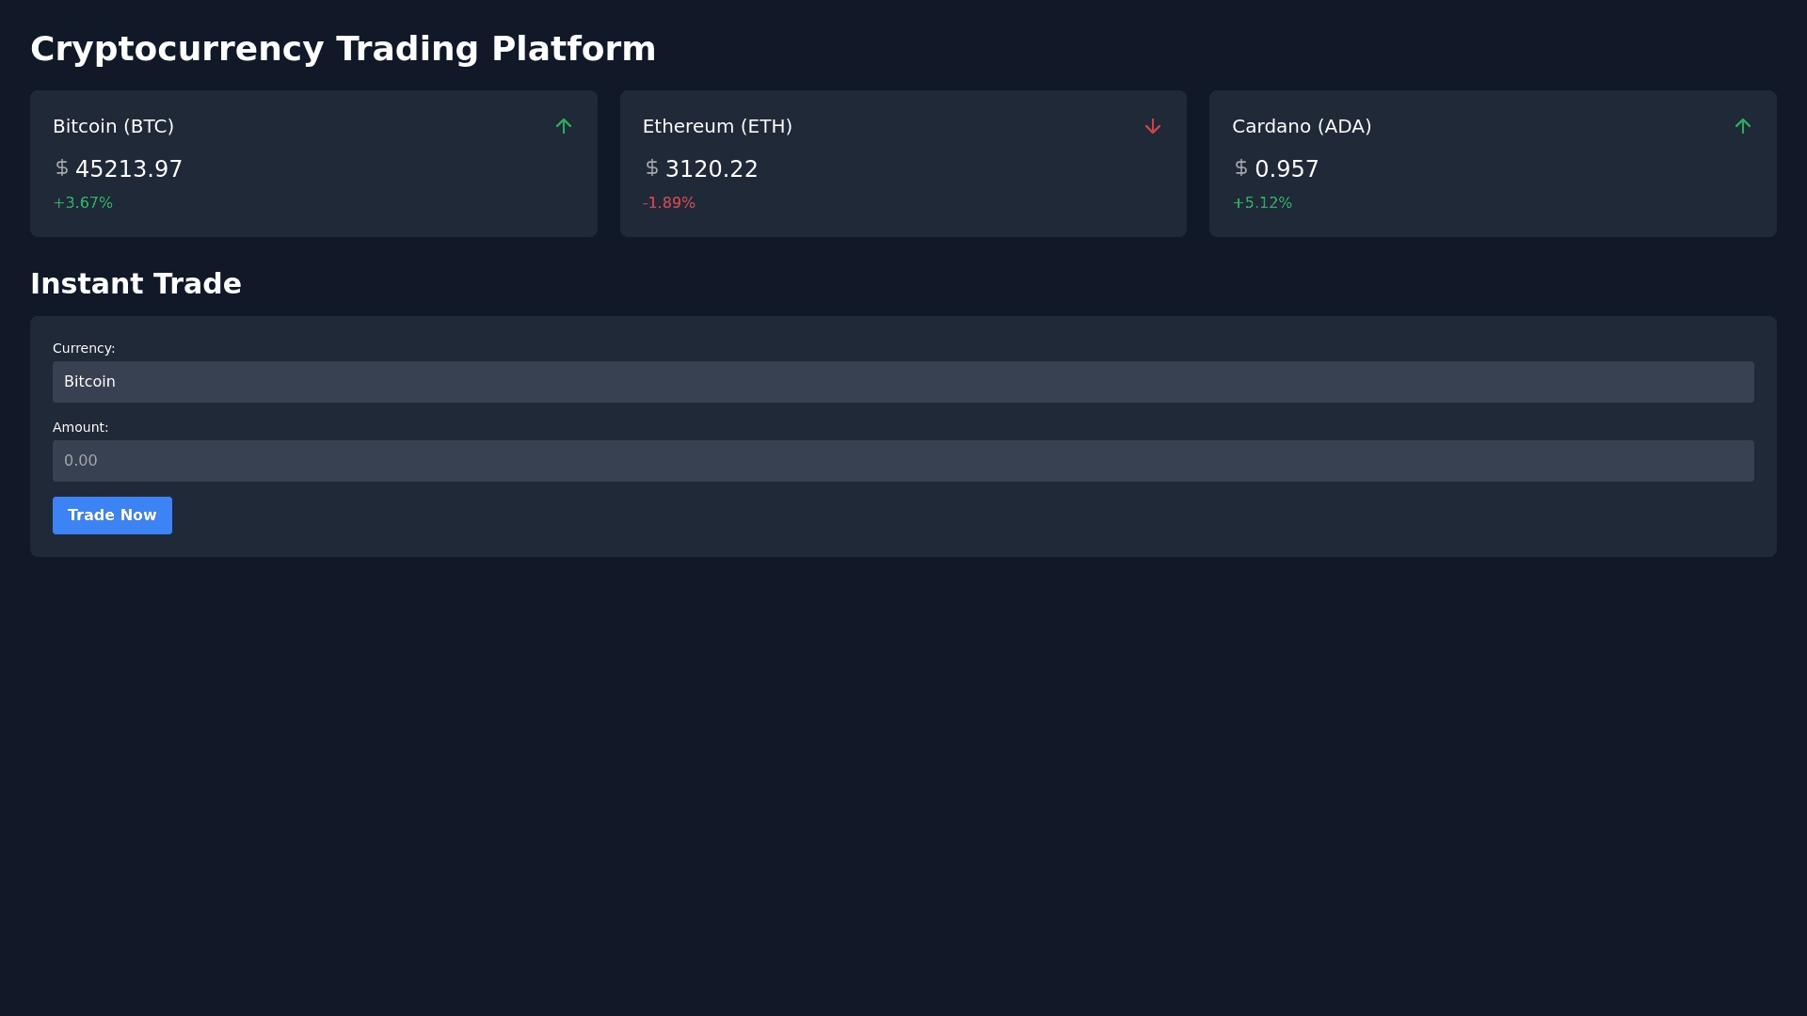Click Bitcoin's green up arrow icon
Viewport: 1807px width, 1016px height.
[563, 126]
